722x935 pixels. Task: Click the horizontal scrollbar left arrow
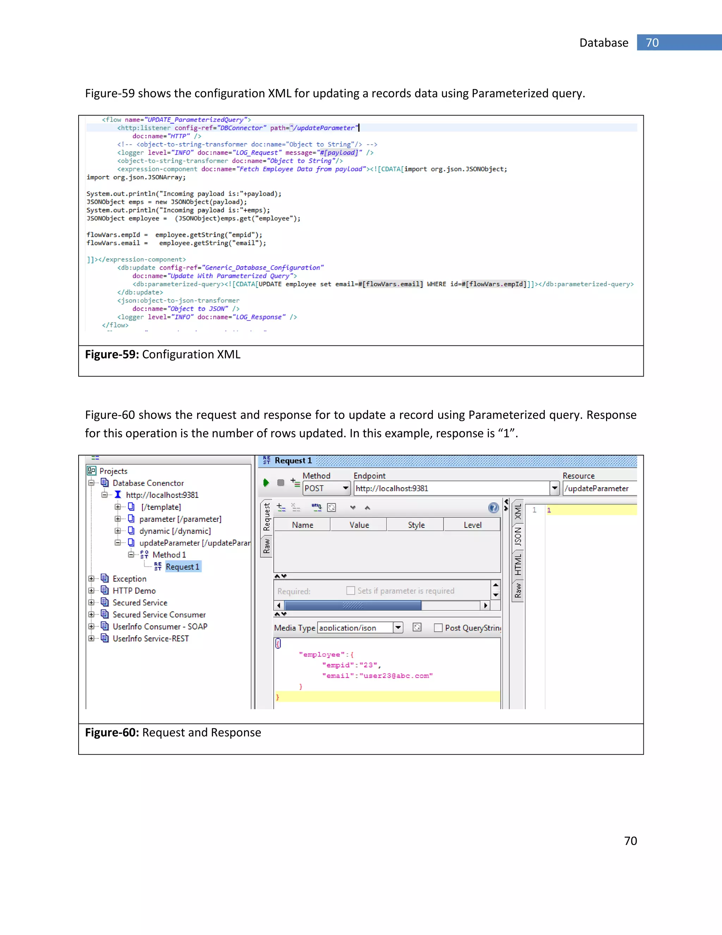coord(279,605)
